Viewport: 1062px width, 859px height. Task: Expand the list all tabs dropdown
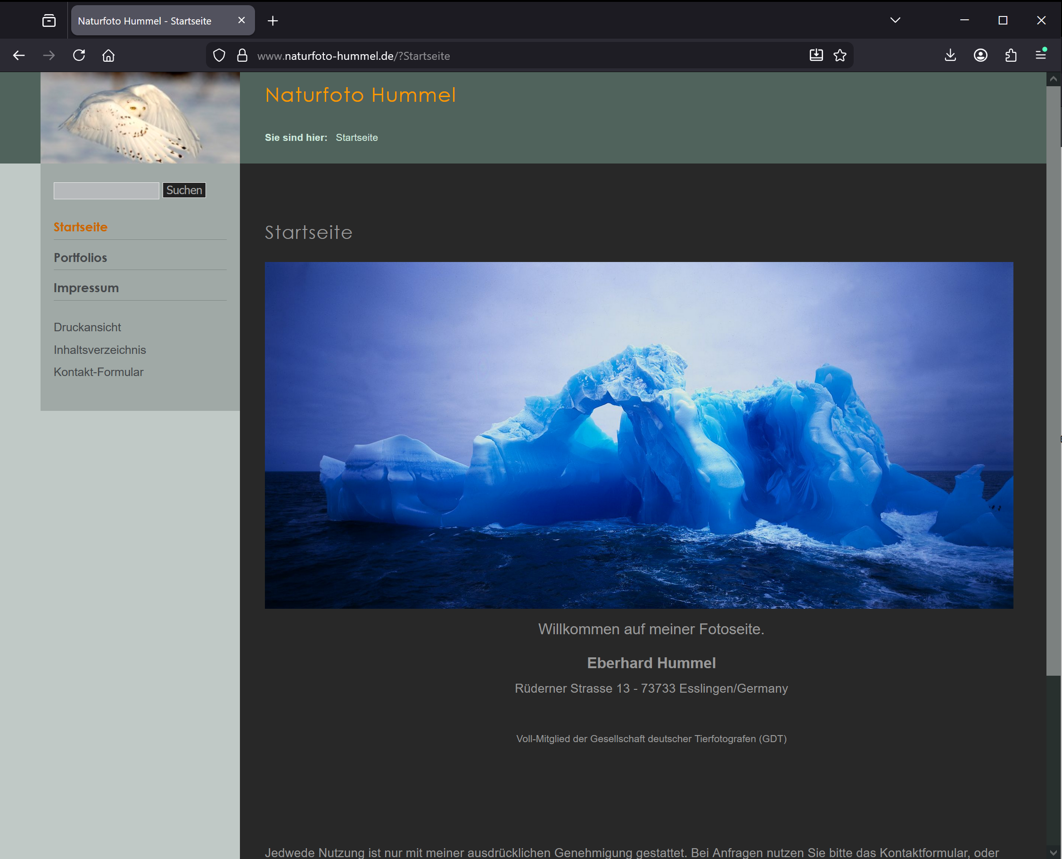(x=895, y=20)
